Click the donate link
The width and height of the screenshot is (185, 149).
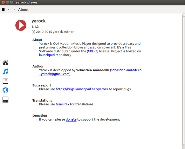point(71,119)
